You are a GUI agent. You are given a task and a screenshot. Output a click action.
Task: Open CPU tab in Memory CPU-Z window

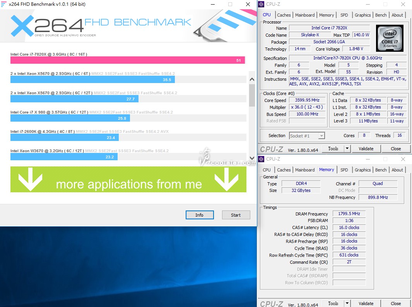[x=267, y=170]
